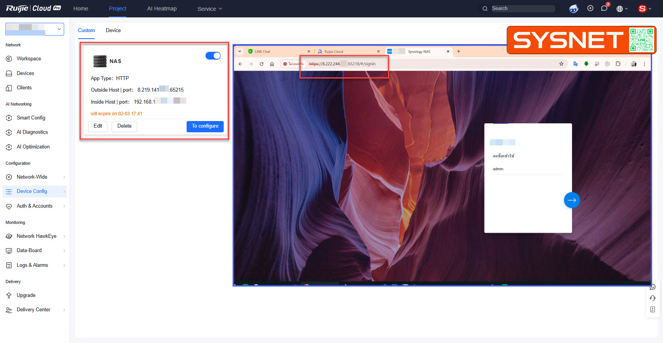Viewport: 663px width, 343px height.
Task: Click bookmark star in embedded browser screenshot
Action: pyautogui.click(x=561, y=64)
